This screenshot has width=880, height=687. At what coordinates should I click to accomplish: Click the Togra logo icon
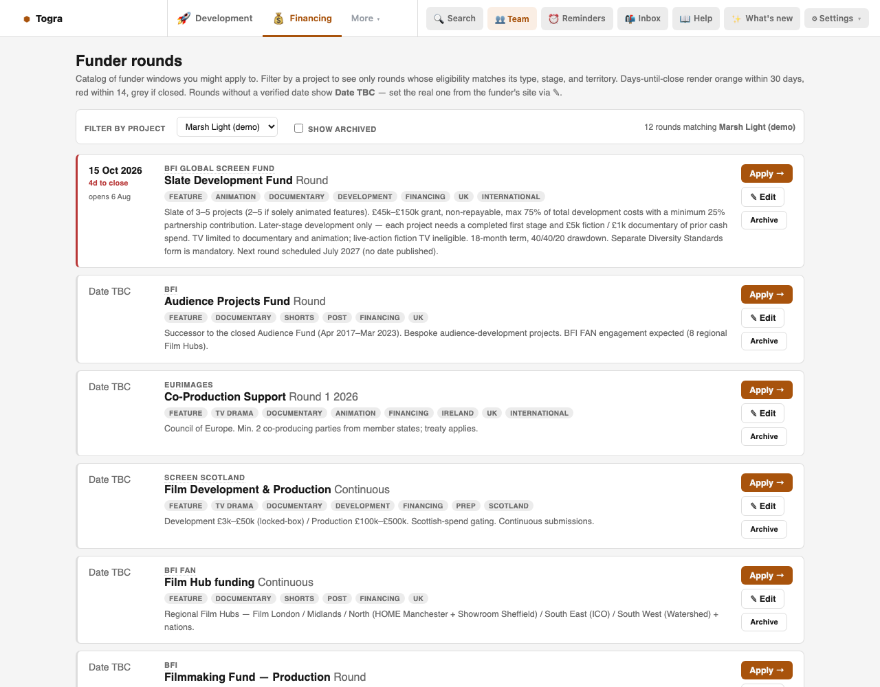(x=27, y=19)
